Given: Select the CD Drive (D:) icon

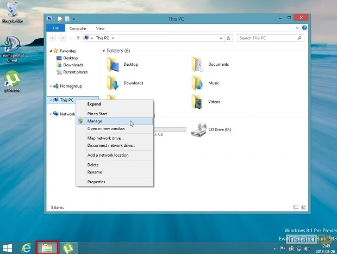Looking at the screenshot, I should (199, 130).
